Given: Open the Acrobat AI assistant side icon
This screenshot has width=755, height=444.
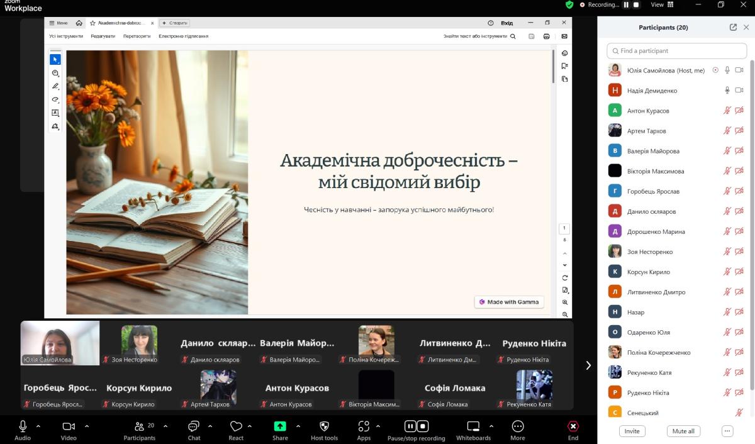Looking at the screenshot, I should (564, 53).
